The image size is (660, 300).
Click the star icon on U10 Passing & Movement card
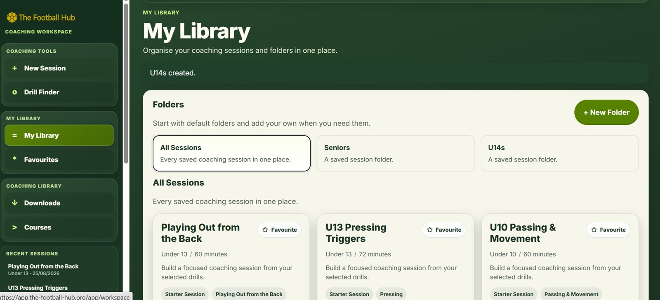(594, 230)
